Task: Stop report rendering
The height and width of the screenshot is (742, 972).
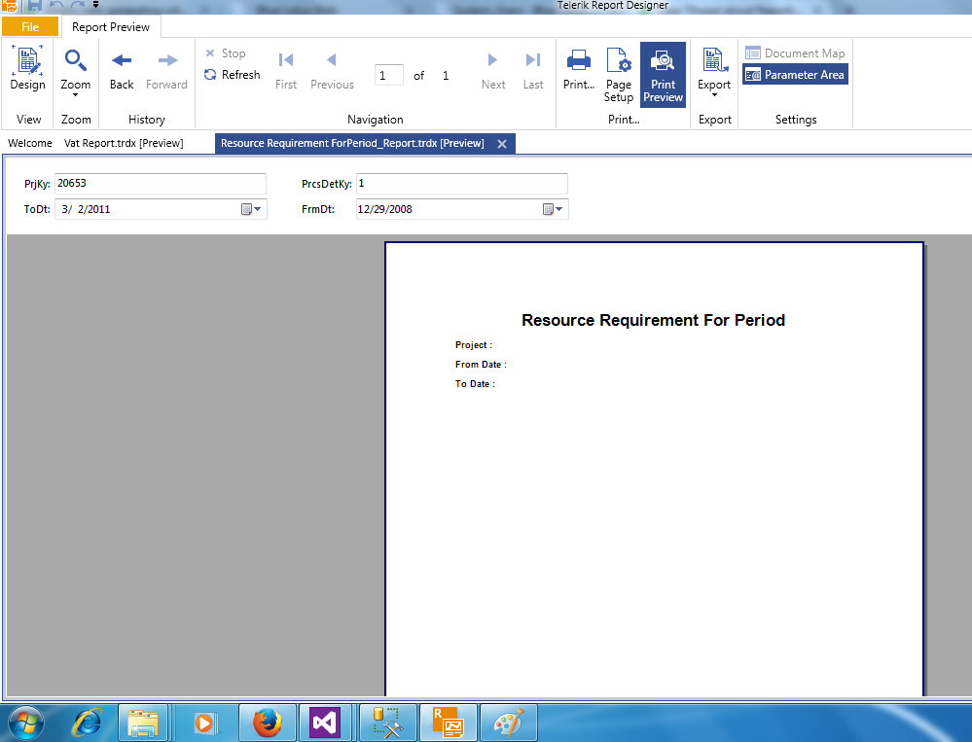Action: pyautogui.click(x=226, y=53)
